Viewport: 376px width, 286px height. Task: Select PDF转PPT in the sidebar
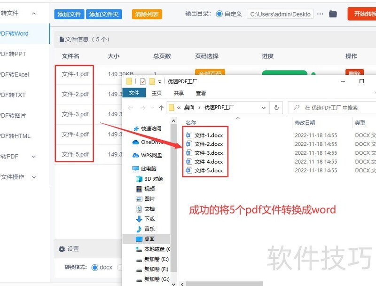tap(13, 54)
